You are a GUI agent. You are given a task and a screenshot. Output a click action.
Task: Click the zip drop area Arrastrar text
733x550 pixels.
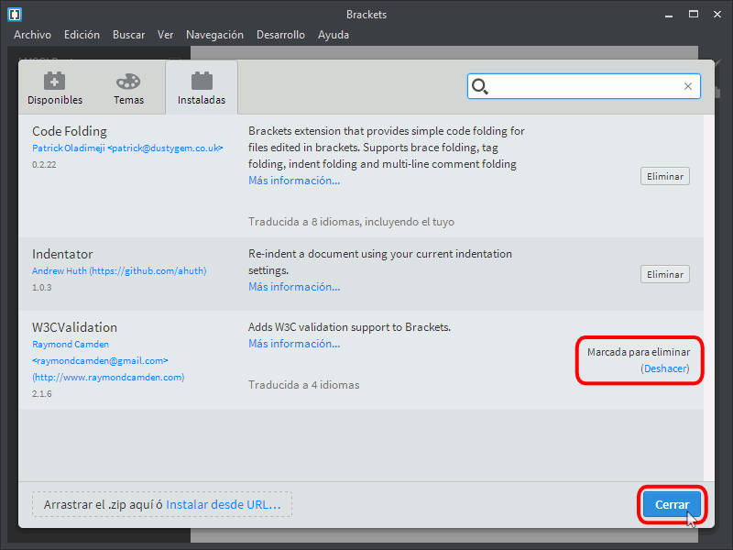[x=103, y=505]
